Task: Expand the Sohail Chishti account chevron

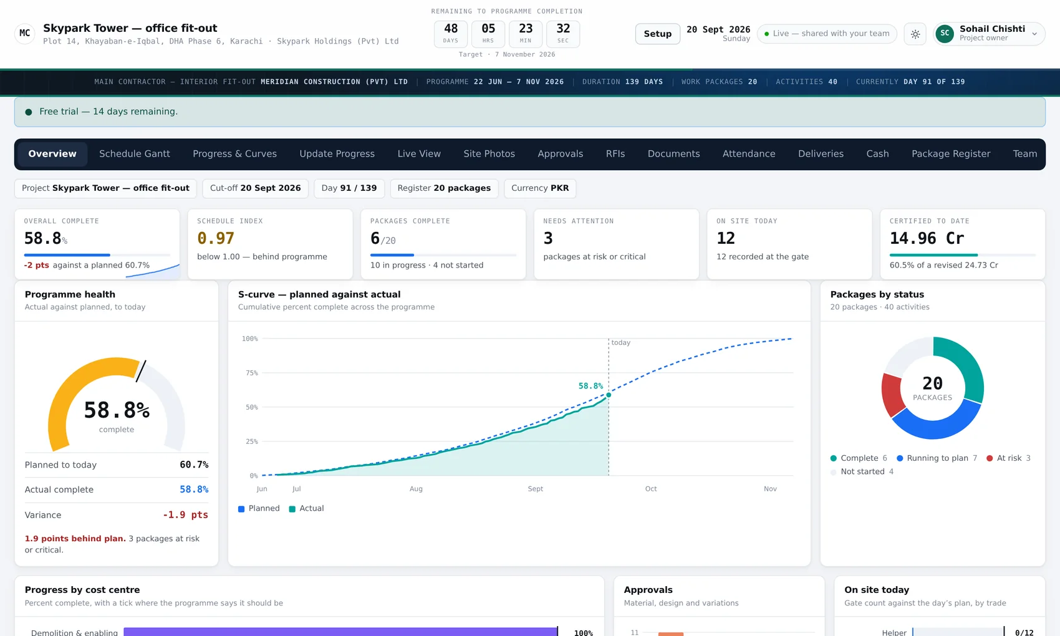Action: (x=1034, y=34)
